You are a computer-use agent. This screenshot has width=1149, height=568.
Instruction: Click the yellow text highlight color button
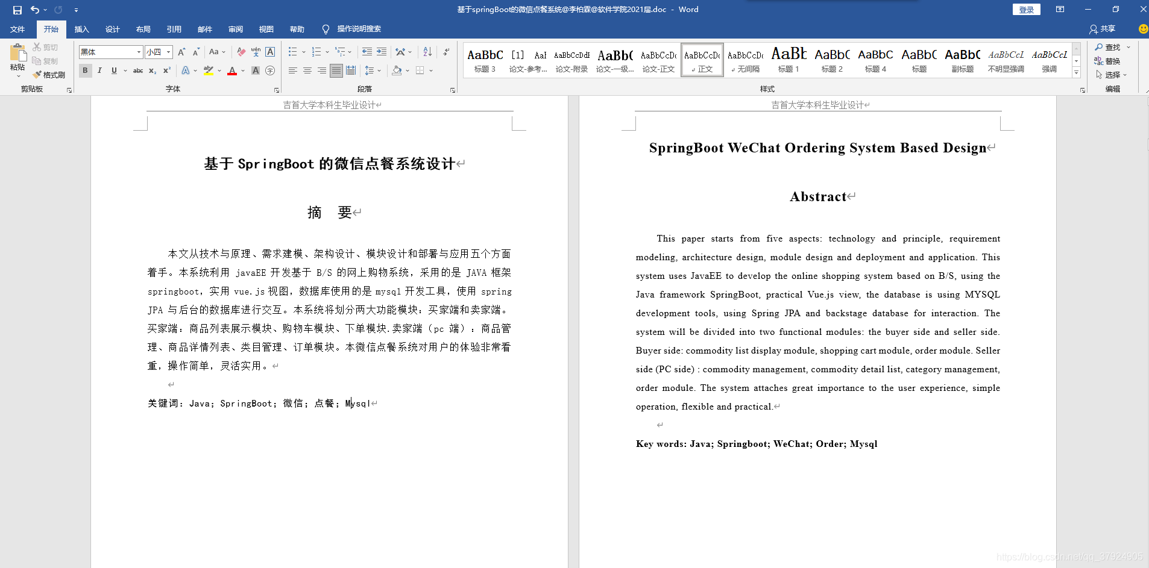[209, 70]
